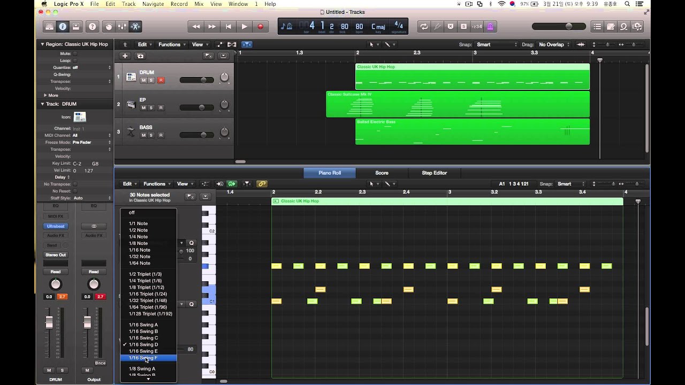This screenshot has width=685, height=385.
Task: Toggle the purple metronome click
Action: (490, 26)
